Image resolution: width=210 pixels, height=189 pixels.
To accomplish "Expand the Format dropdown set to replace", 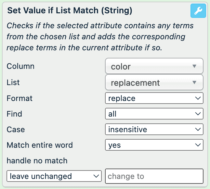I will pyautogui.click(x=154, y=98).
